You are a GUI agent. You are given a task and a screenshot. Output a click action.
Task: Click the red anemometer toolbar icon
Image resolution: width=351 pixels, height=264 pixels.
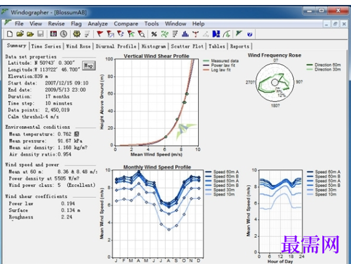tap(196, 34)
